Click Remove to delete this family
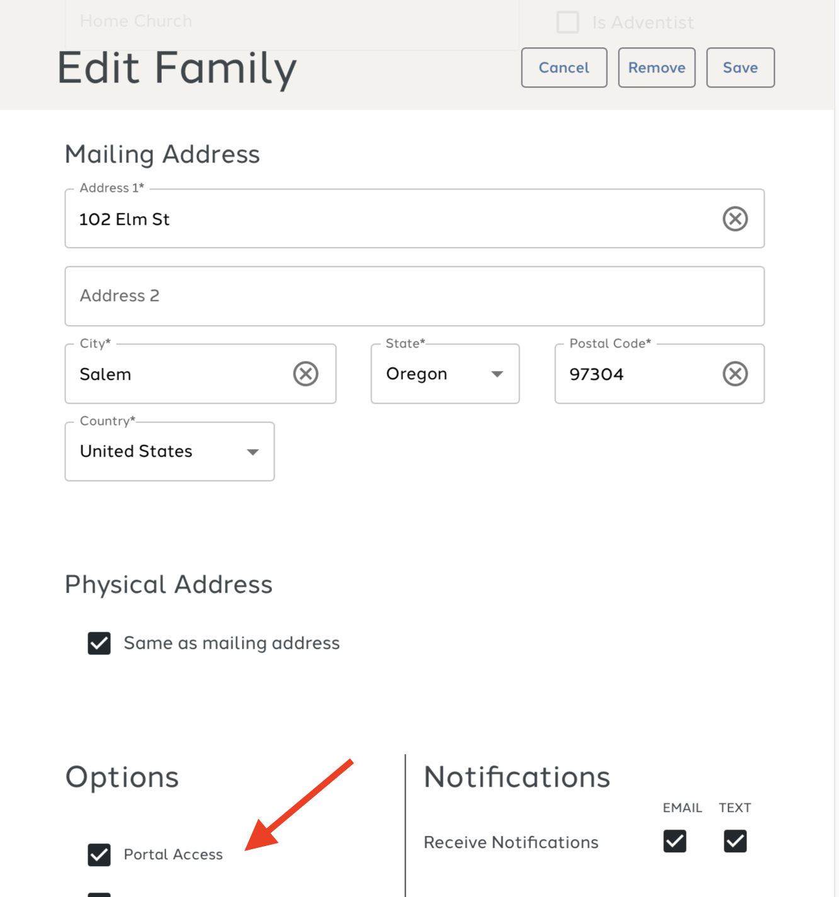Image resolution: width=839 pixels, height=897 pixels. point(656,67)
